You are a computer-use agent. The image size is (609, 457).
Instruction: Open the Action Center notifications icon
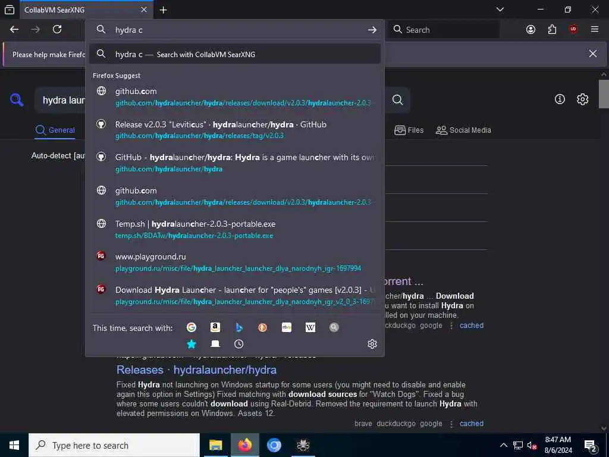591,445
